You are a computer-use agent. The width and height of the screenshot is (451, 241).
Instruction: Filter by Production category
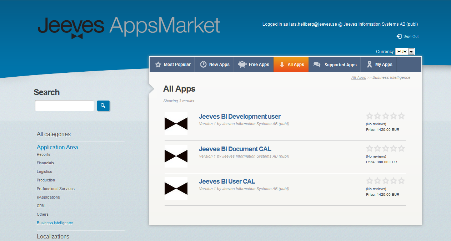[46, 180]
